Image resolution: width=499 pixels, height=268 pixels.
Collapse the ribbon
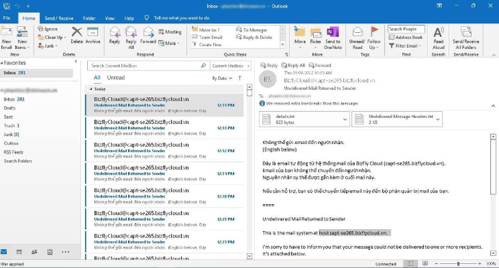[x=494, y=55]
